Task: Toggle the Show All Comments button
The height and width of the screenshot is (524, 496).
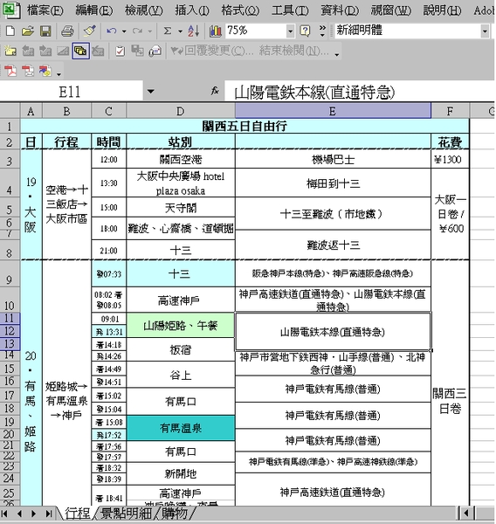Action: (x=80, y=51)
